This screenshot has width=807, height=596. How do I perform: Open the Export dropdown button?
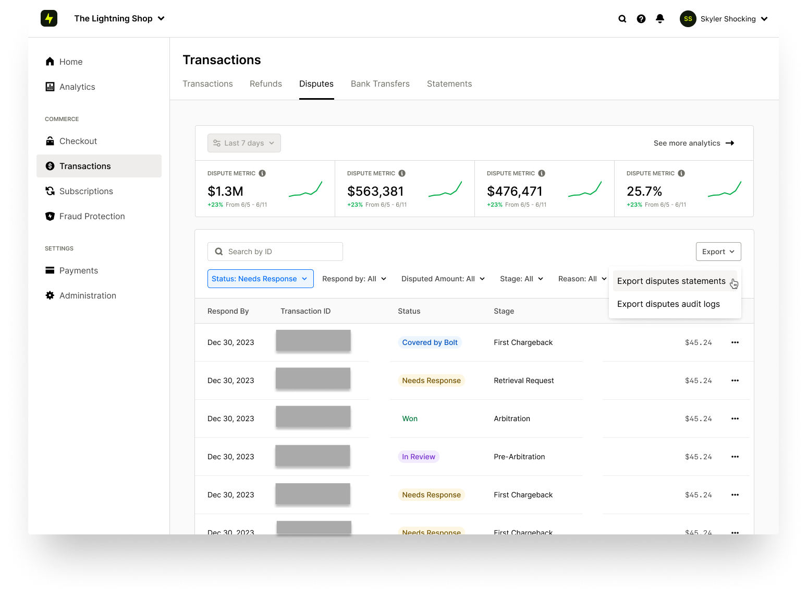(x=718, y=252)
